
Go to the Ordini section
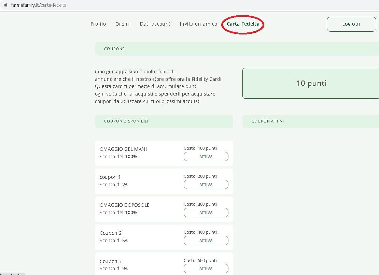pyautogui.click(x=123, y=24)
